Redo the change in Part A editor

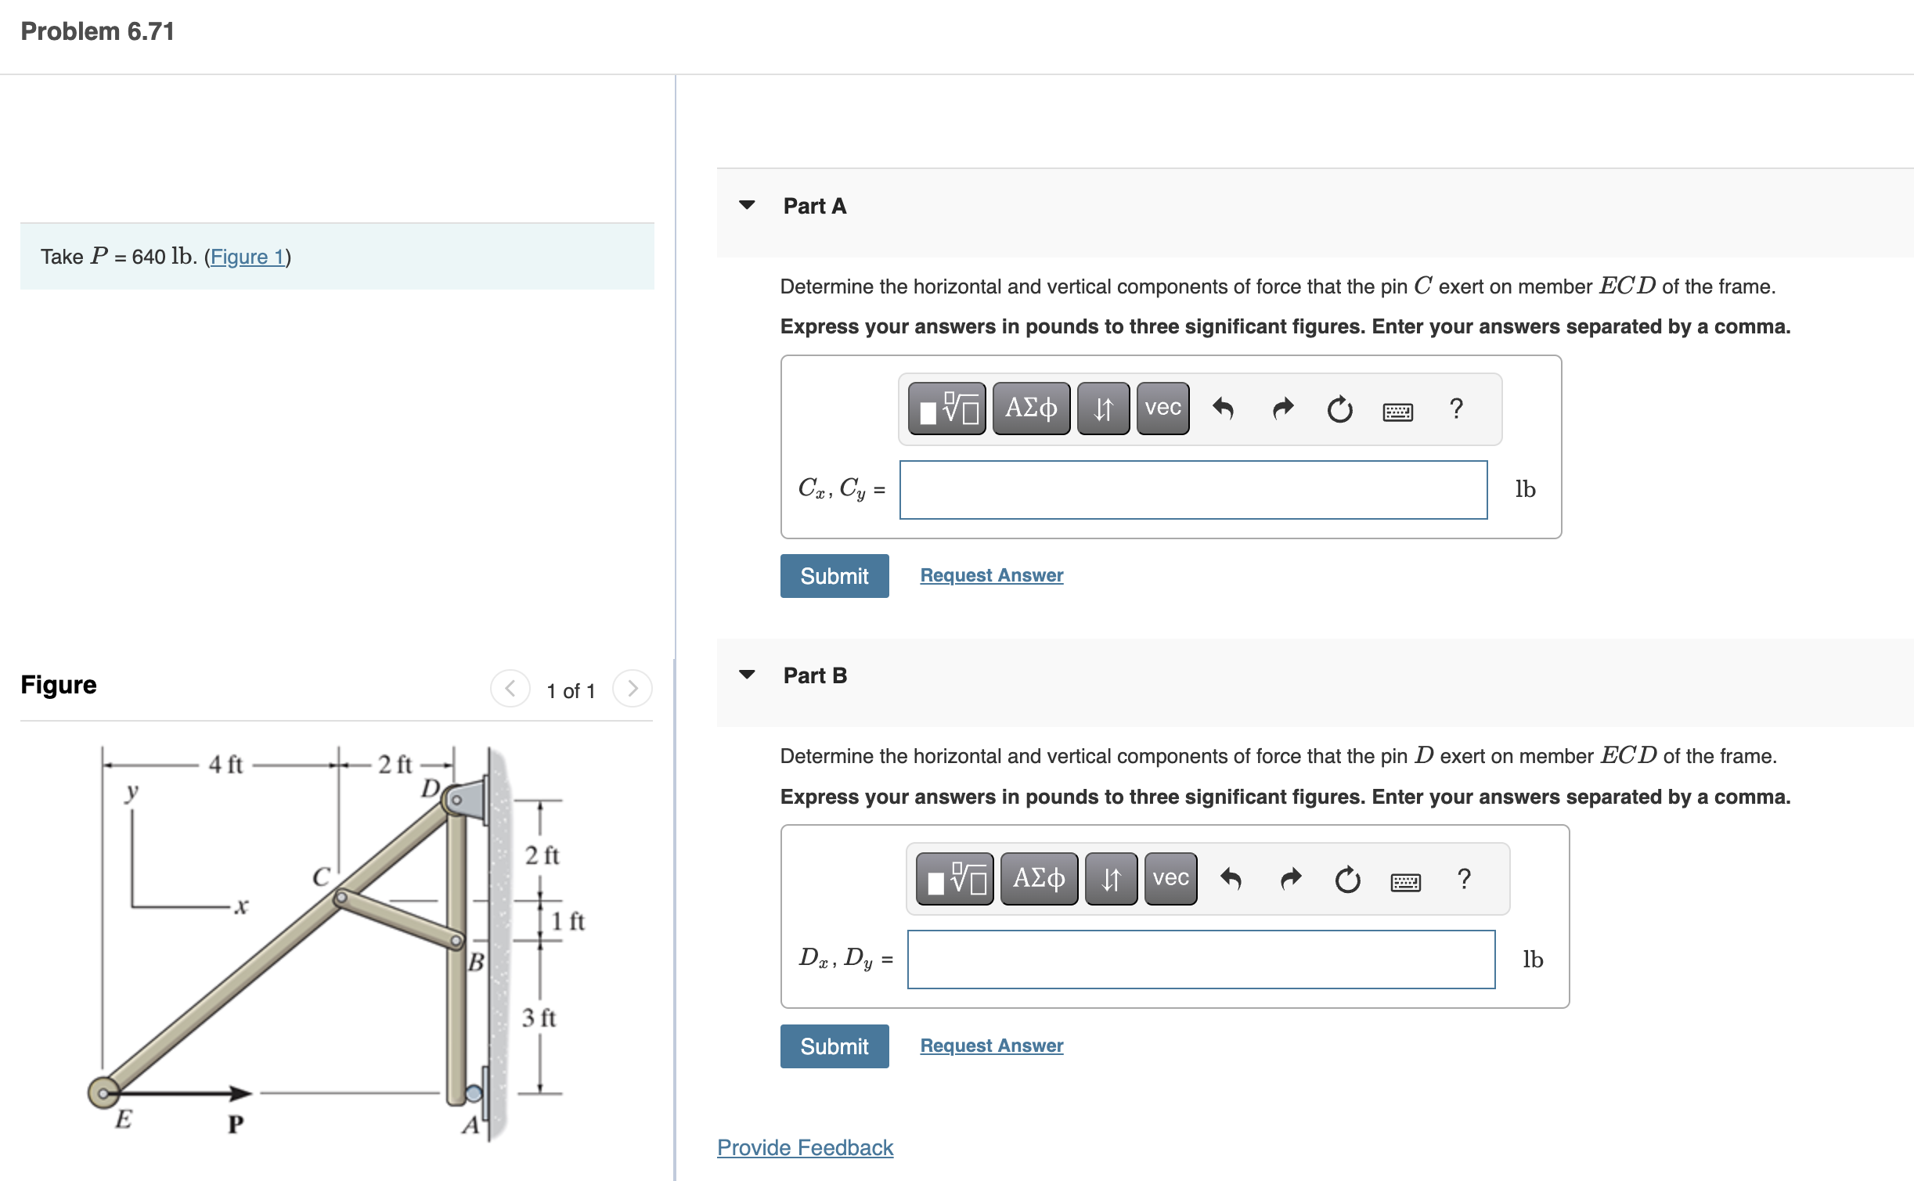click(1282, 408)
